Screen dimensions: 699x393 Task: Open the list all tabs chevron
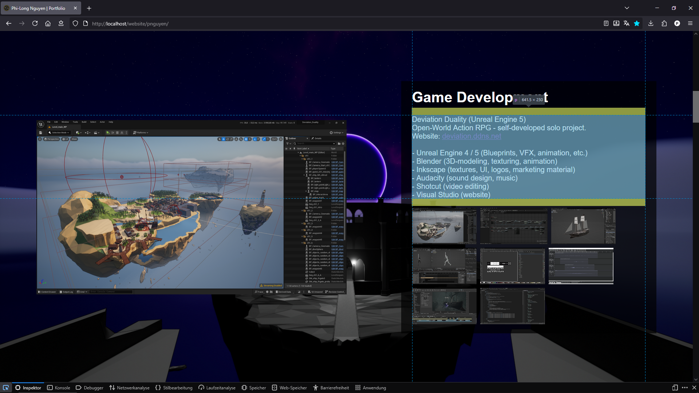(627, 8)
